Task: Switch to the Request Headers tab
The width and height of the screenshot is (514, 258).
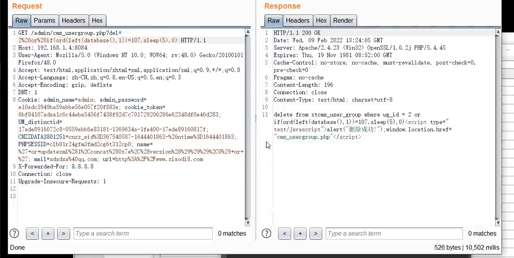Action: [x=73, y=21]
